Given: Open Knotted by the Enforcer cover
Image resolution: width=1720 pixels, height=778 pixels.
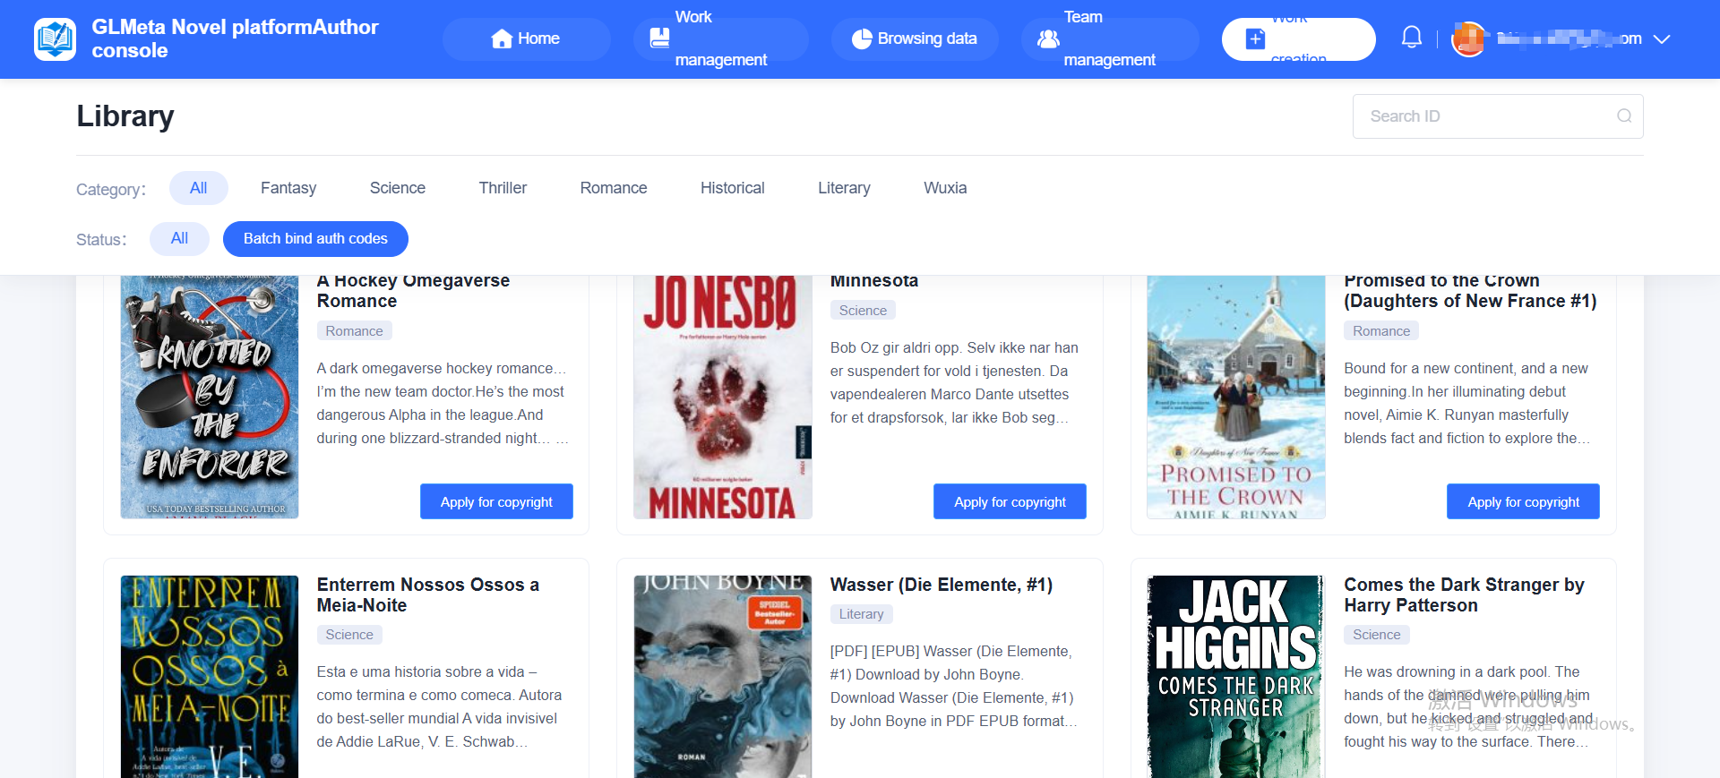Looking at the screenshot, I should [x=210, y=397].
